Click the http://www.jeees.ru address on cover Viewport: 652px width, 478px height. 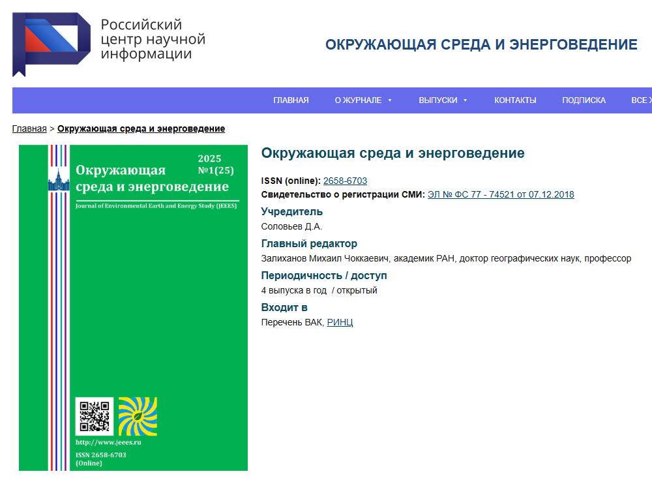pyautogui.click(x=108, y=442)
